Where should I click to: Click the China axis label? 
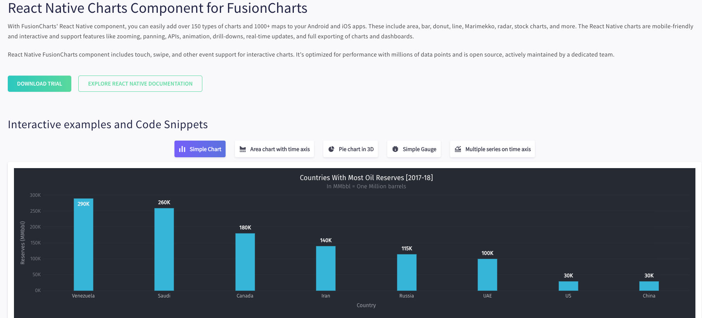(x=649, y=296)
